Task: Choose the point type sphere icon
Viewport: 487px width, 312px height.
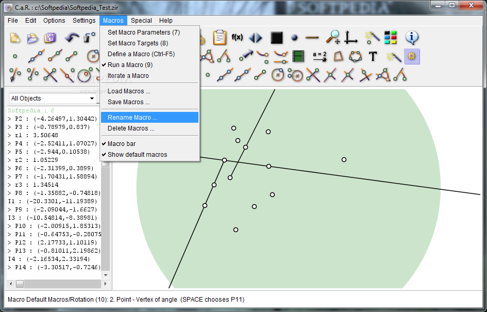Action: tap(294, 38)
